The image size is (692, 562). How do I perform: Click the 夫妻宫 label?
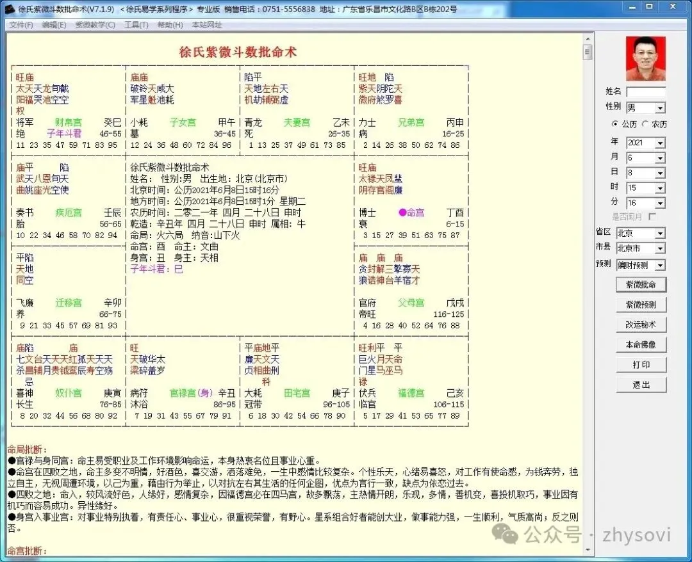(x=297, y=122)
